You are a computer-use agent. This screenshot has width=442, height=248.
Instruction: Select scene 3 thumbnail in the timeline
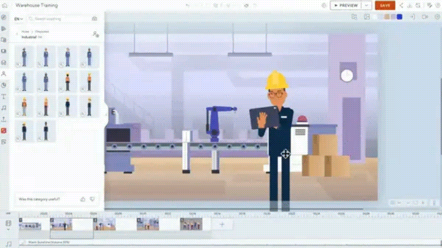[104, 224]
